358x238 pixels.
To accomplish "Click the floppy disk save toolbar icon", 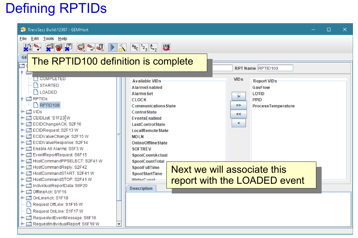I will (x=68, y=48).
